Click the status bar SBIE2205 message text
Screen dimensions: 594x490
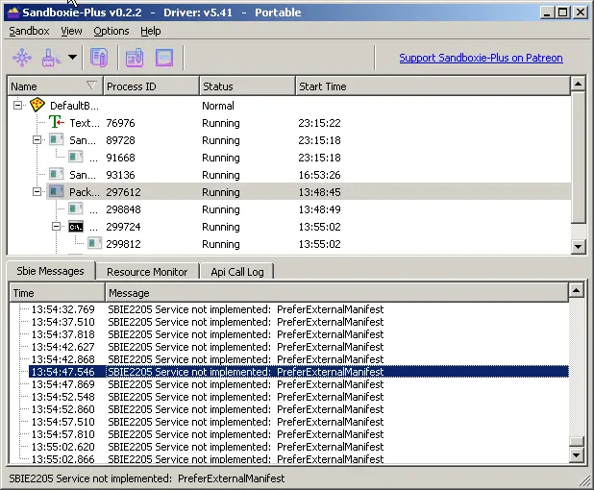coord(147,478)
